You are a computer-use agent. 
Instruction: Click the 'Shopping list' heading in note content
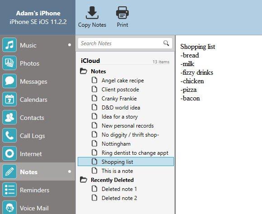click(x=198, y=47)
